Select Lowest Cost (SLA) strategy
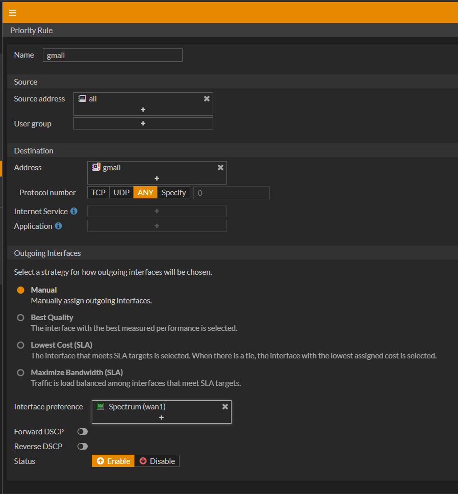 point(21,345)
